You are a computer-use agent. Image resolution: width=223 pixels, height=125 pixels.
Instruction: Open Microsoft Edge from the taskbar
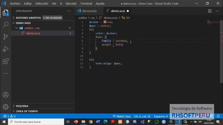[105, 122]
